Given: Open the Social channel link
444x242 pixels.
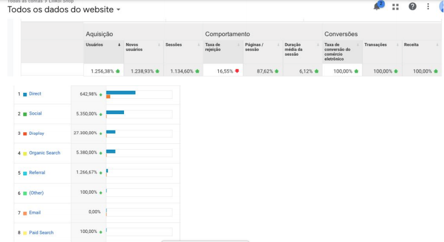Looking at the screenshot, I should pos(35,114).
